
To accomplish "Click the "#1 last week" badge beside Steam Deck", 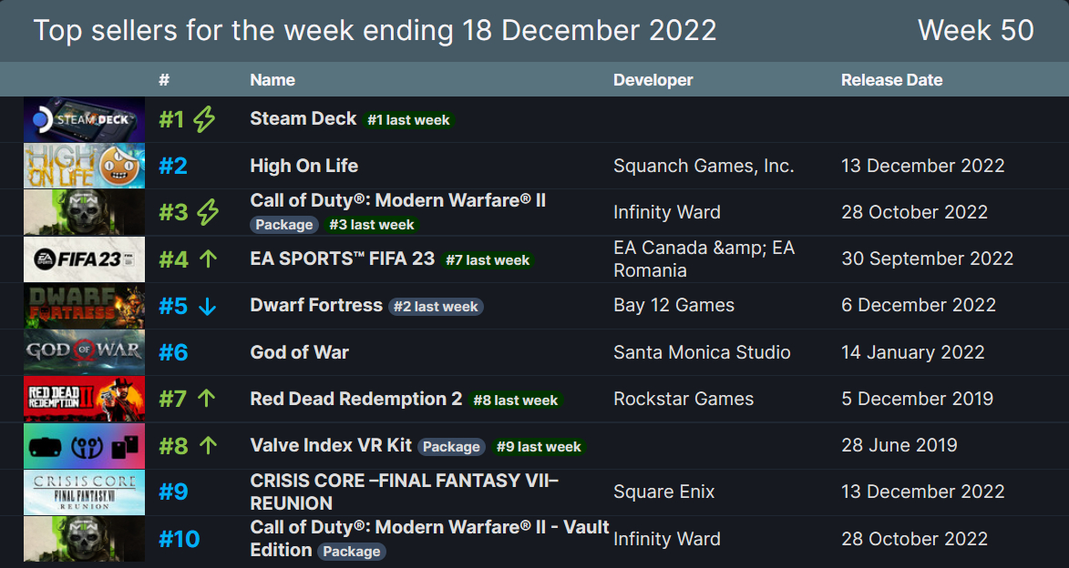I will pos(408,120).
